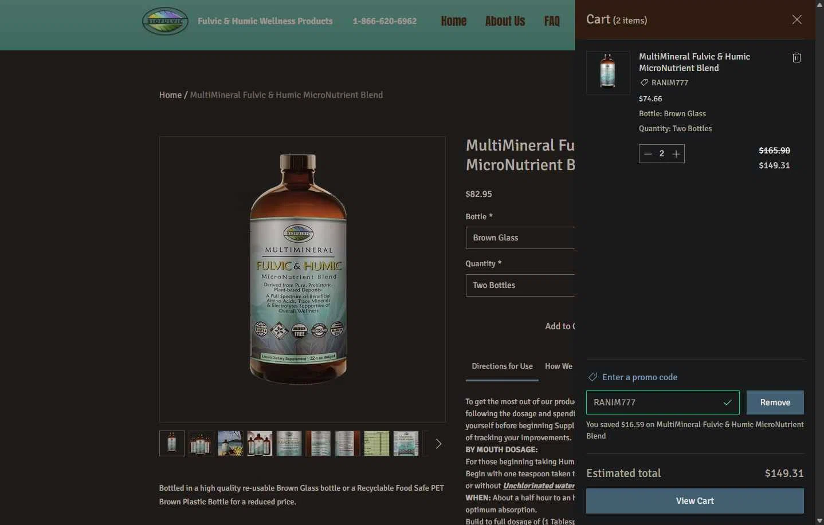Image resolution: width=824 pixels, height=525 pixels.
Task: Click the 'Bottle: Brown Glass' cart detail
Action: (672, 113)
